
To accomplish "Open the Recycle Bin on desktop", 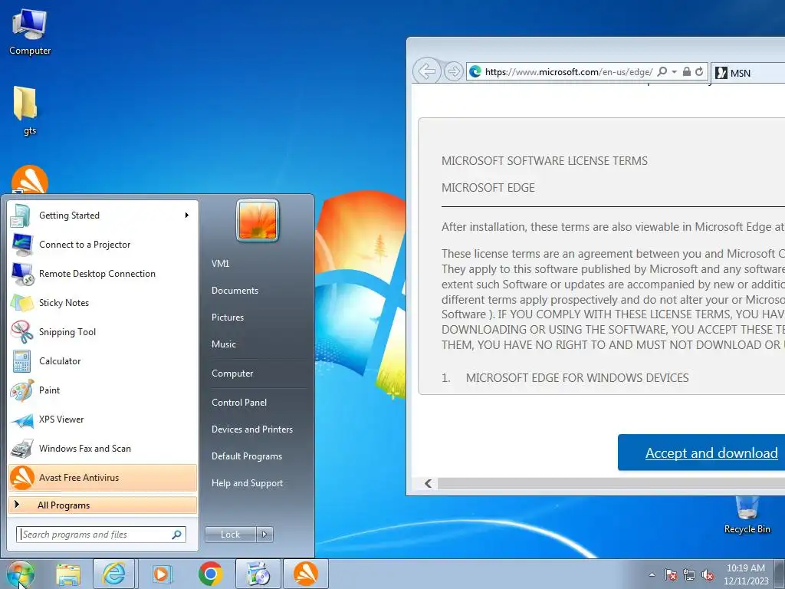I will 747,516.
